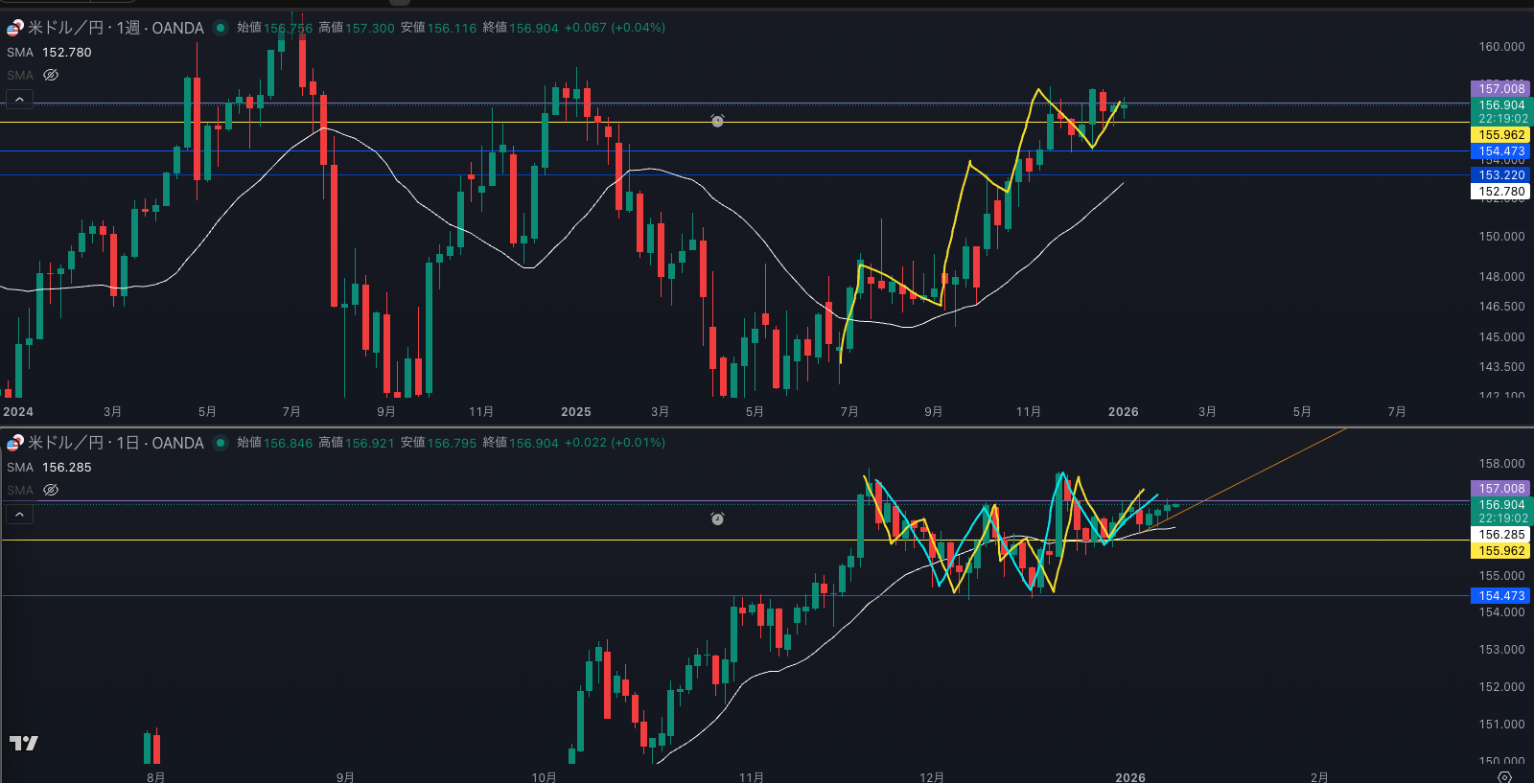Open symbol title 米ドル/円 1週 OANDA
This screenshot has width=1534, height=783.
[115, 28]
